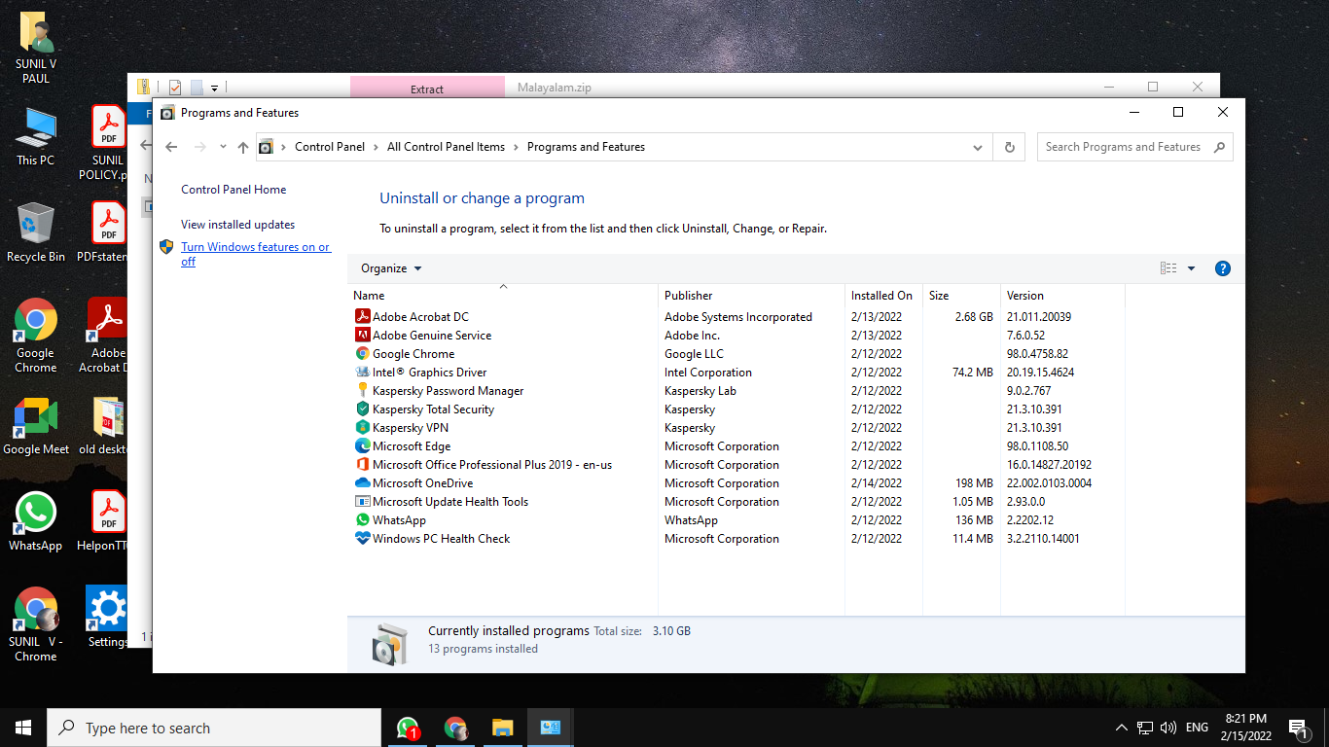This screenshot has height=747, width=1329.
Task: Go back using the Back arrow
Action: click(171, 147)
